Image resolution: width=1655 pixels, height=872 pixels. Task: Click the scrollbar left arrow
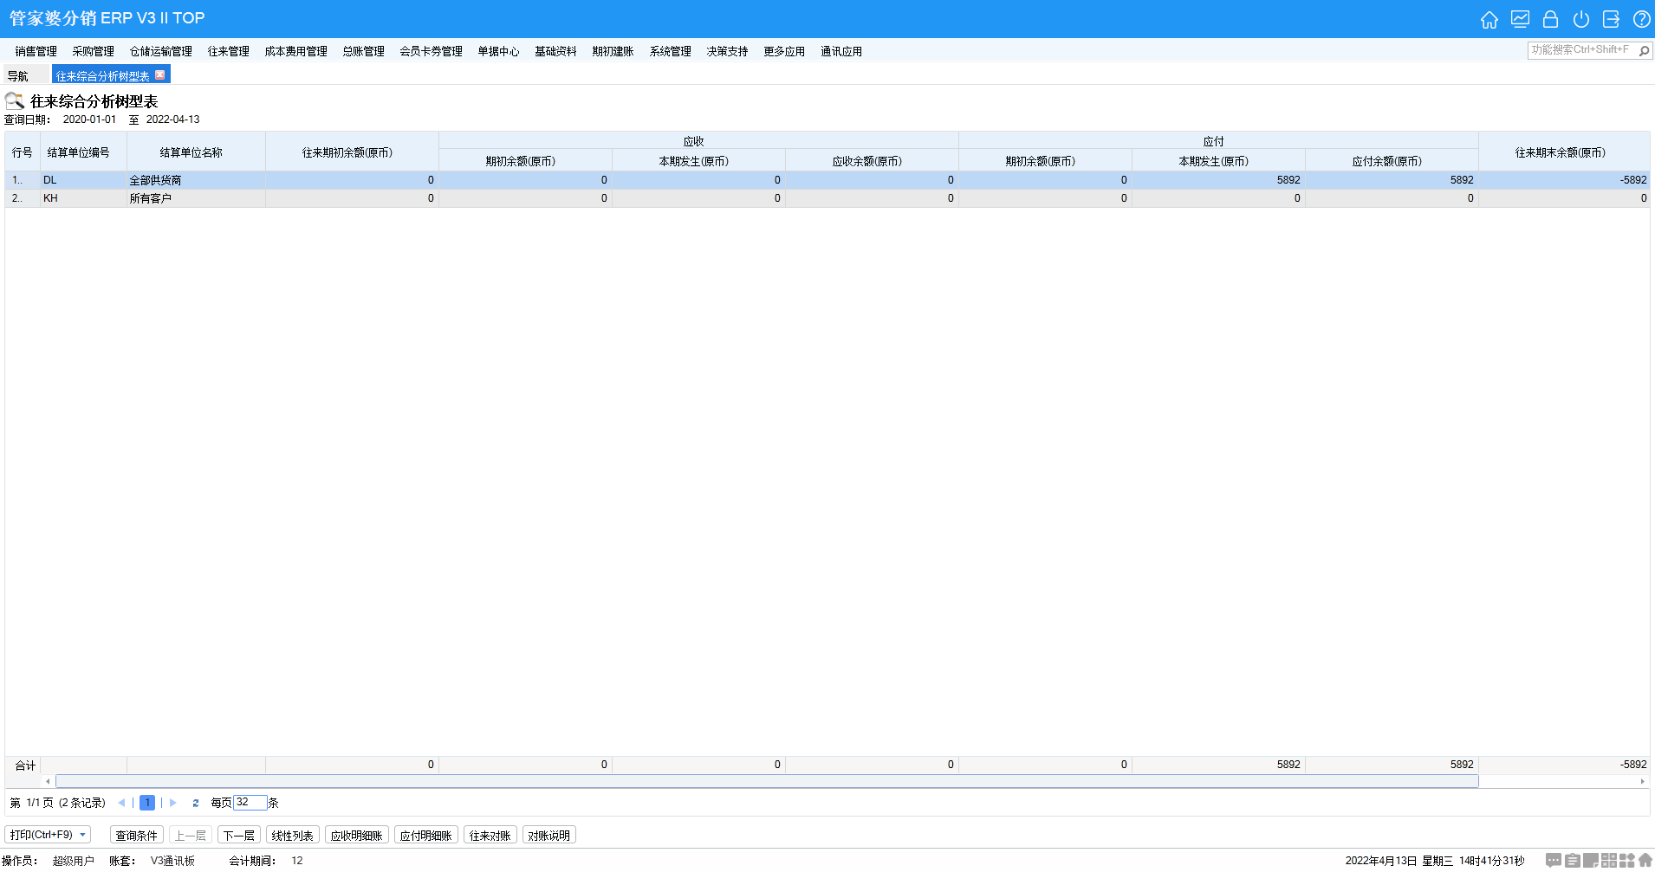click(x=48, y=781)
